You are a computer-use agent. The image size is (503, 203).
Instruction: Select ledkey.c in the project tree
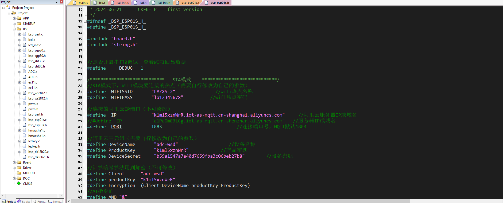[x=34, y=141]
